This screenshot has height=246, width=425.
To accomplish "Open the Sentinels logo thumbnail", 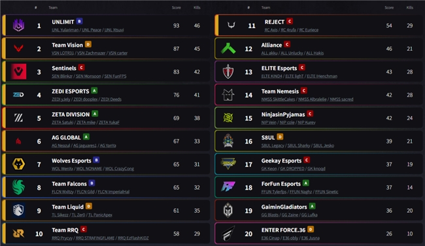I will [19, 71].
